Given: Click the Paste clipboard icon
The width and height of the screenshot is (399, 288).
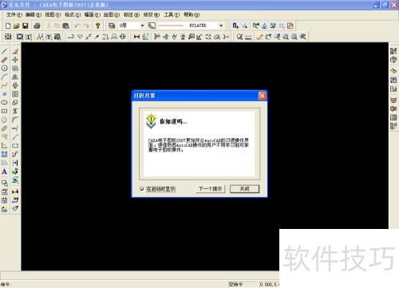Looking at the screenshot, I should 65,26.
